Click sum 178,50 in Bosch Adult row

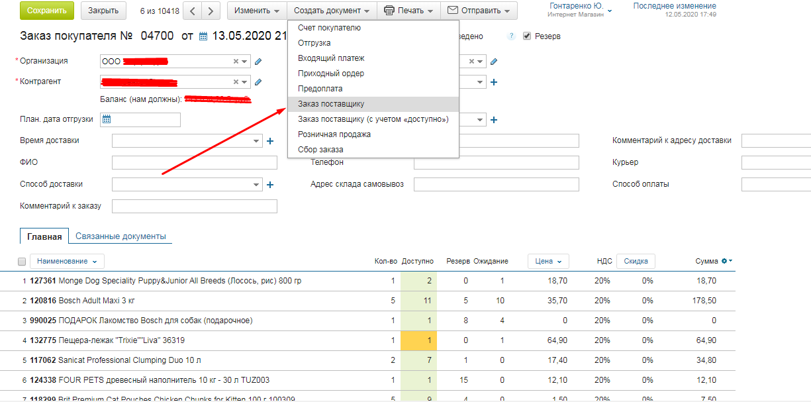tap(704, 301)
